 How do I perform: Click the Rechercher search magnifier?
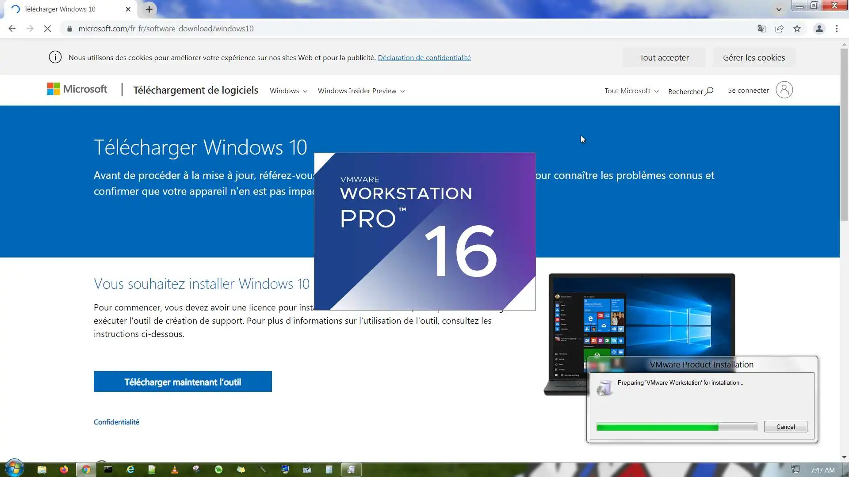tap(709, 91)
